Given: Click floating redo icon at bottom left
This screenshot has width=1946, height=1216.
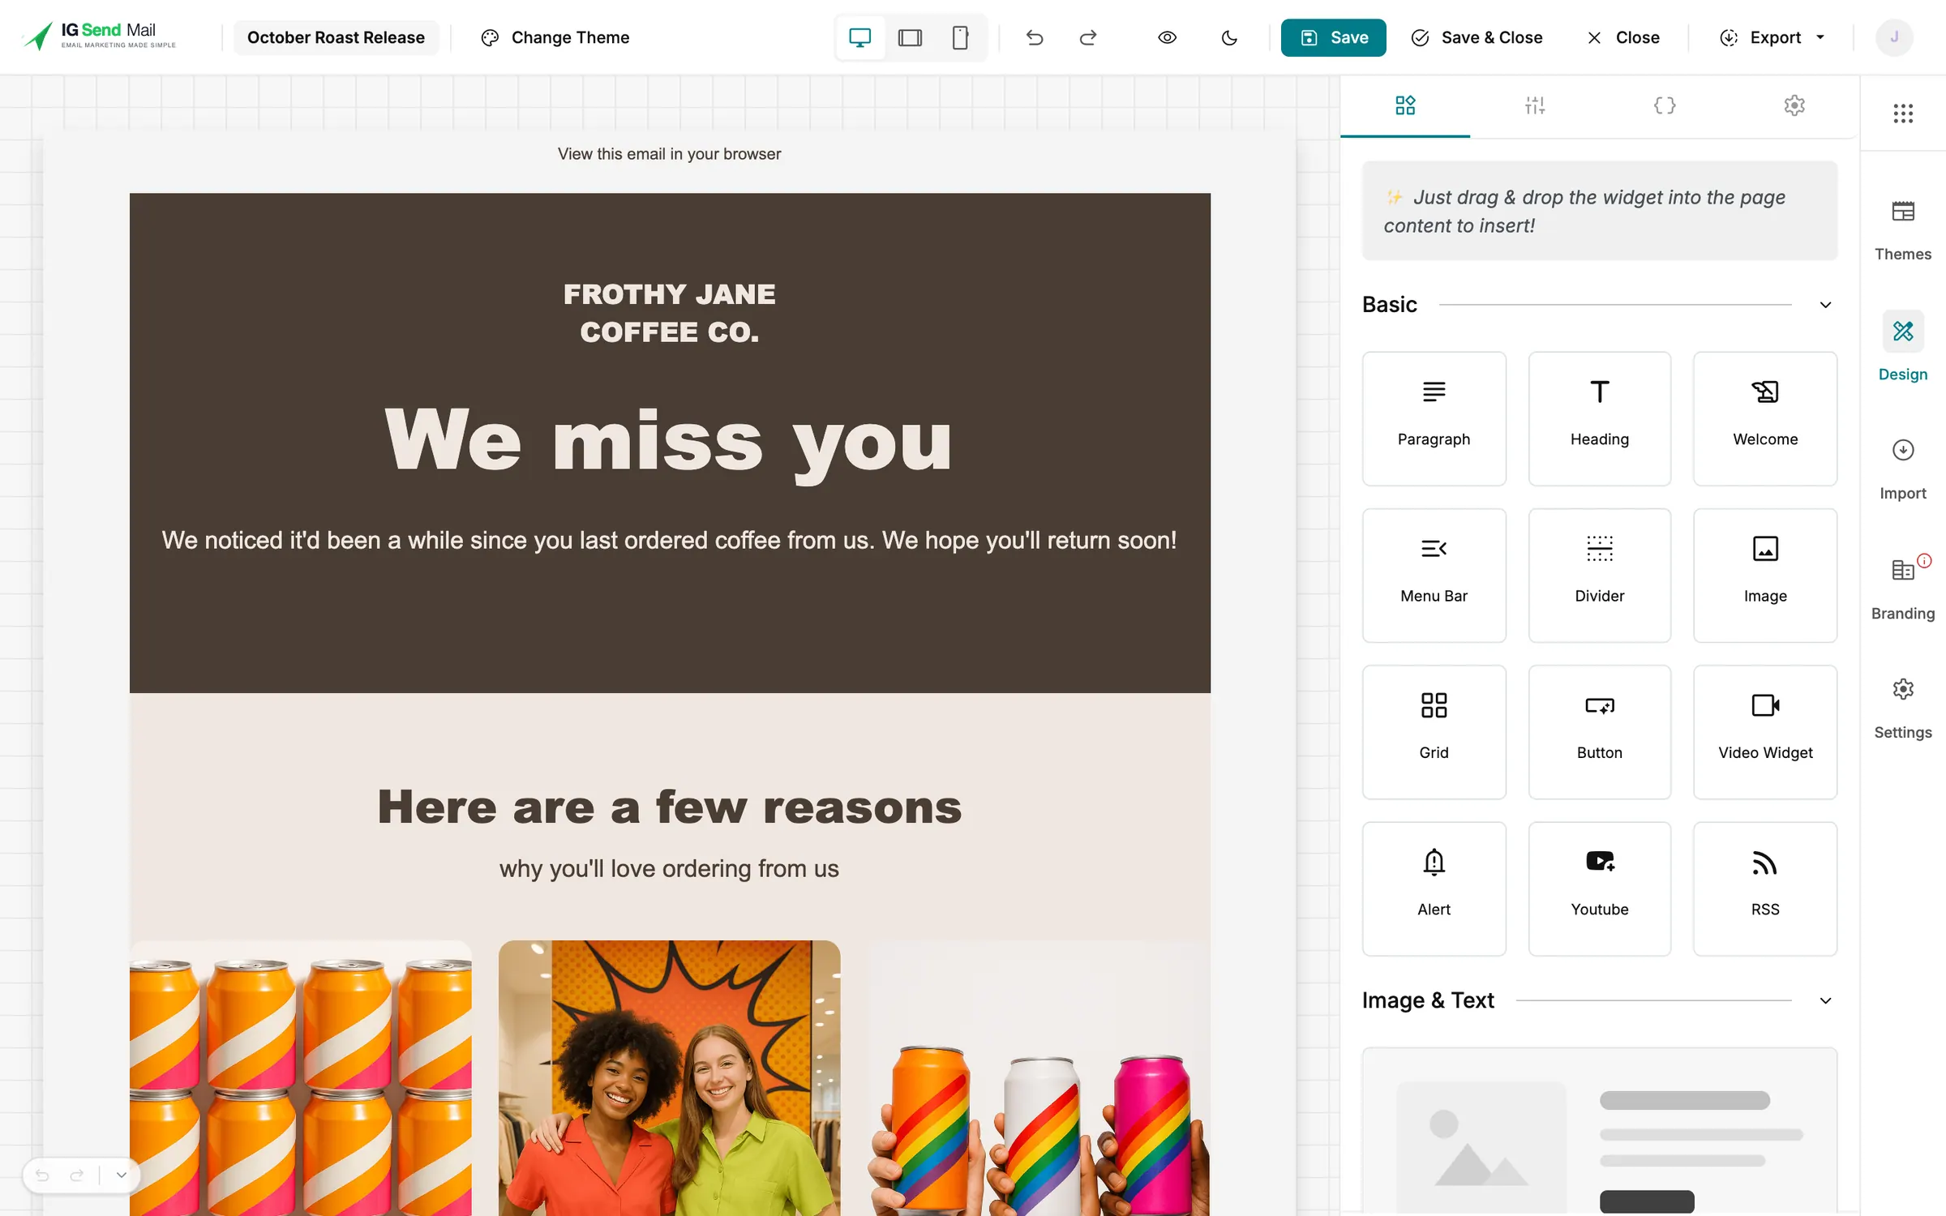Looking at the screenshot, I should pyautogui.click(x=76, y=1175).
